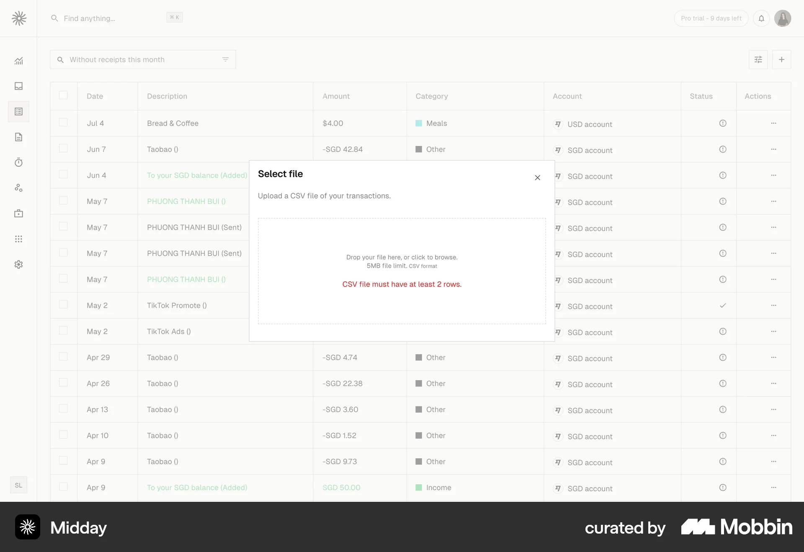The image size is (804, 552).
Task: Open the filter dropdown in search bar
Action: (225, 60)
